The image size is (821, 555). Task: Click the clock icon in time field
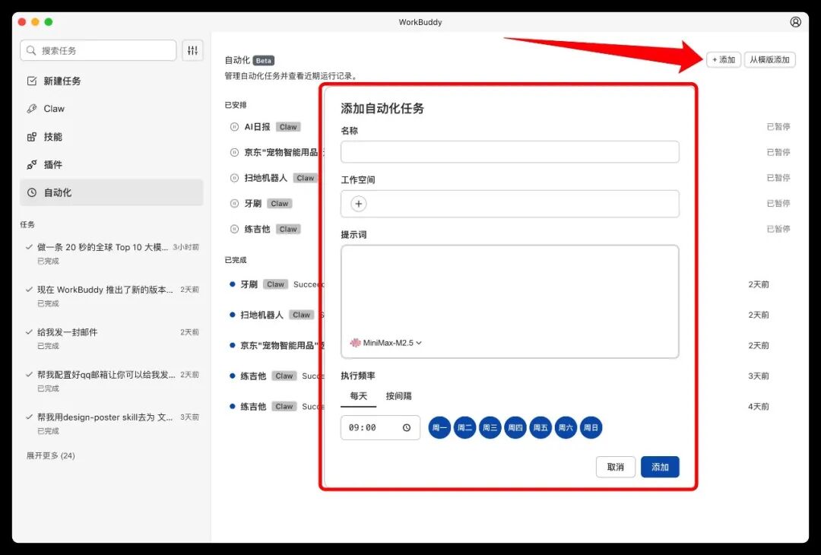[x=407, y=428]
